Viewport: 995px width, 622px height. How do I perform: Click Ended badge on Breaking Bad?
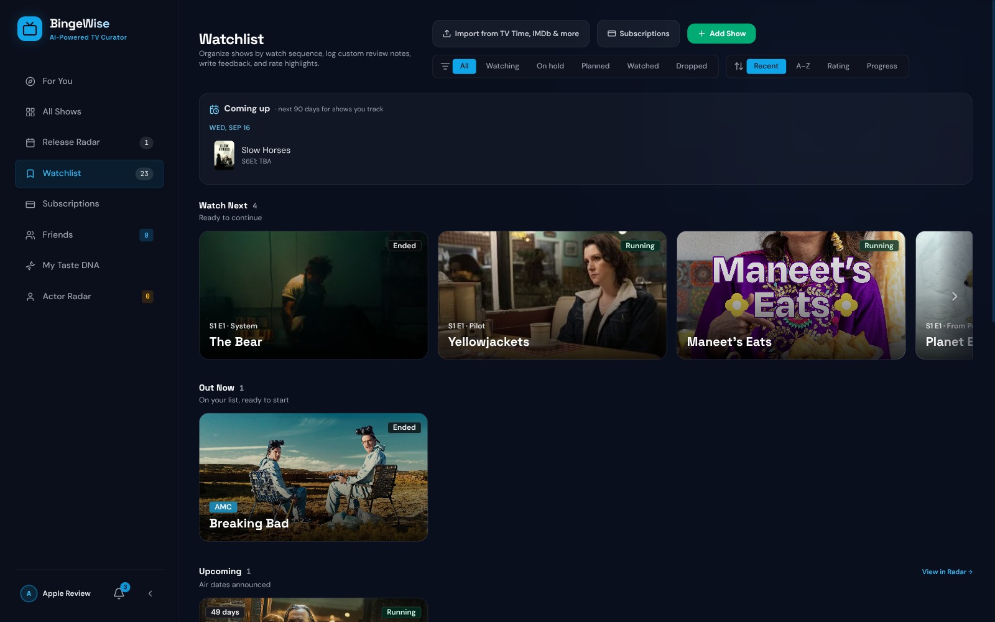pos(404,427)
